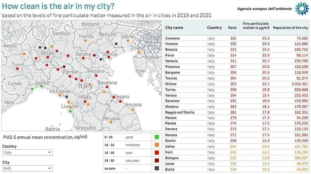311x174 pixels.
Task: Click green marker beside Genoa
Action: point(42,86)
